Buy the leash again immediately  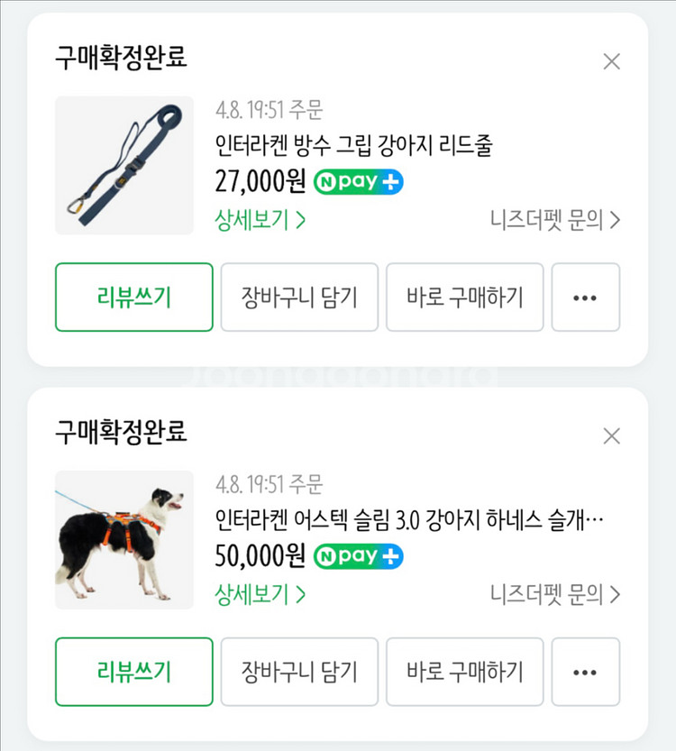coord(465,298)
